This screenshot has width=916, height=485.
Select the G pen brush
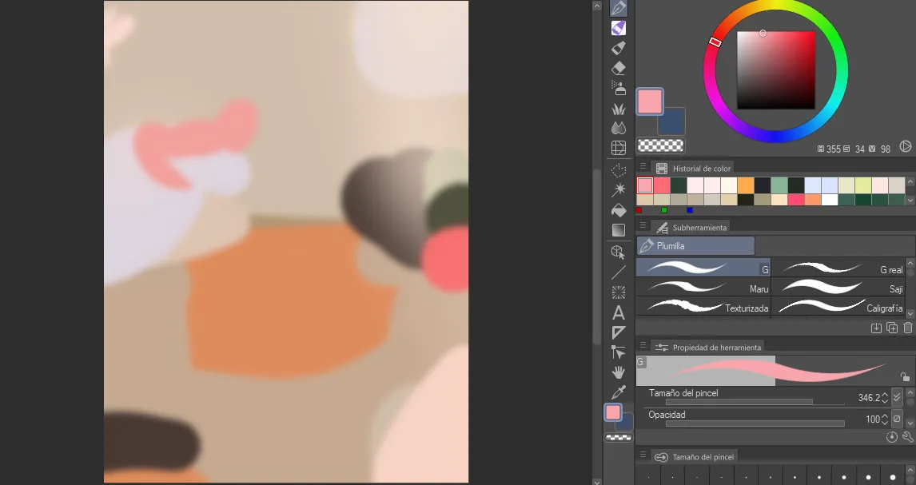pos(703,268)
